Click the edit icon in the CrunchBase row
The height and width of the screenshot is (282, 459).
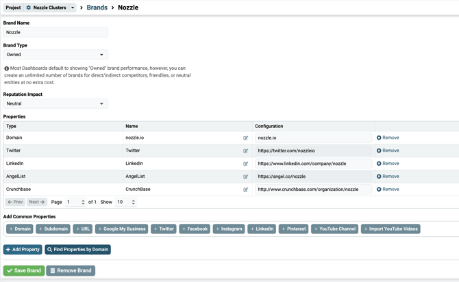(x=245, y=190)
